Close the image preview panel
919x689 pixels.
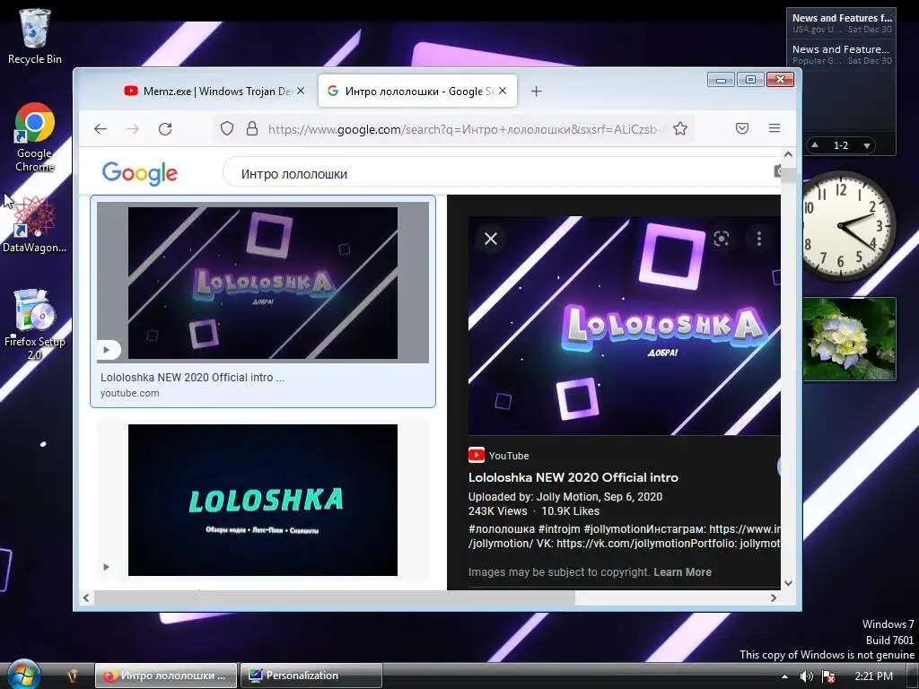point(491,239)
